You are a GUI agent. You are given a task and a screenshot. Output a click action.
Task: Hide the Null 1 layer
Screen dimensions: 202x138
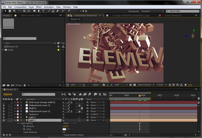(x=4, y=108)
